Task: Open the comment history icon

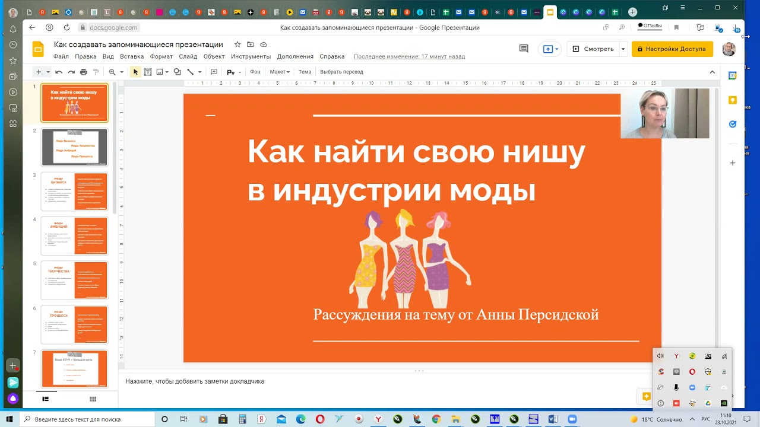Action: (x=524, y=49)
